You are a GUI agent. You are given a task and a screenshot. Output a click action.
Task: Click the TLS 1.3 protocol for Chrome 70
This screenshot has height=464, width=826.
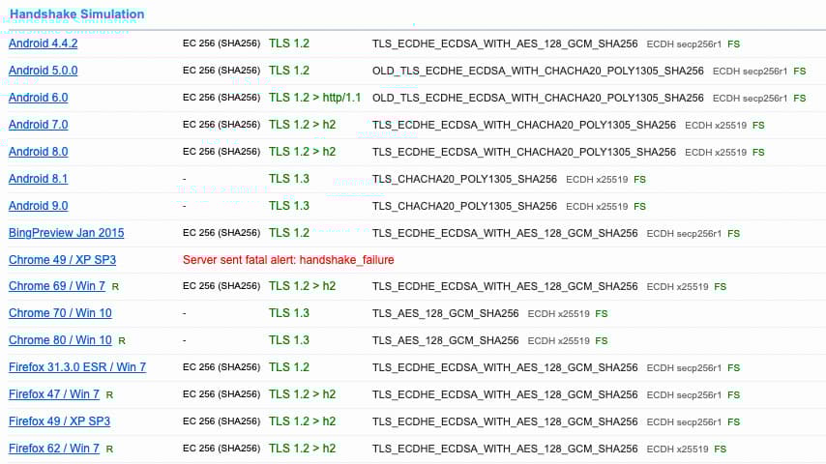coord(289,313)
